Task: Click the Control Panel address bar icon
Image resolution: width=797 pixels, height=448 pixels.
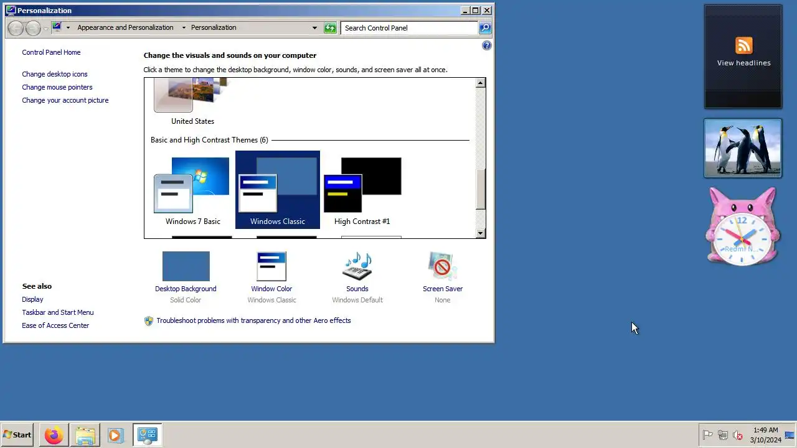Action: [x=57, y=27]
